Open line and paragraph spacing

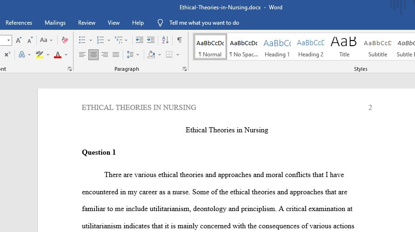[130, 55]
